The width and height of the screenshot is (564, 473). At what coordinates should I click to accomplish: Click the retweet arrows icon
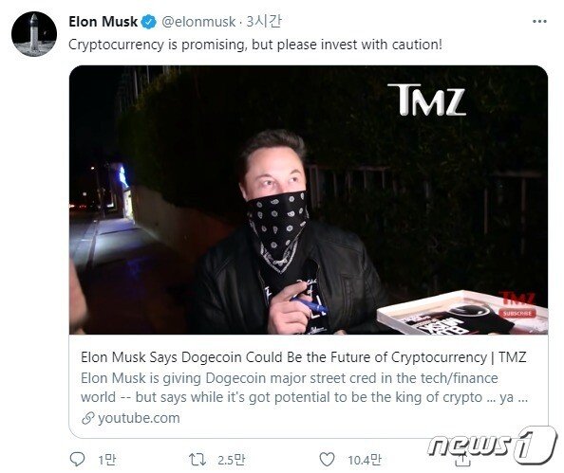[197, 459]
